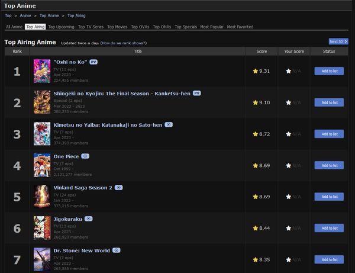
Task: Click the PV badge next to "Oshi no Ko"
Action: click(x=93, y=62)
